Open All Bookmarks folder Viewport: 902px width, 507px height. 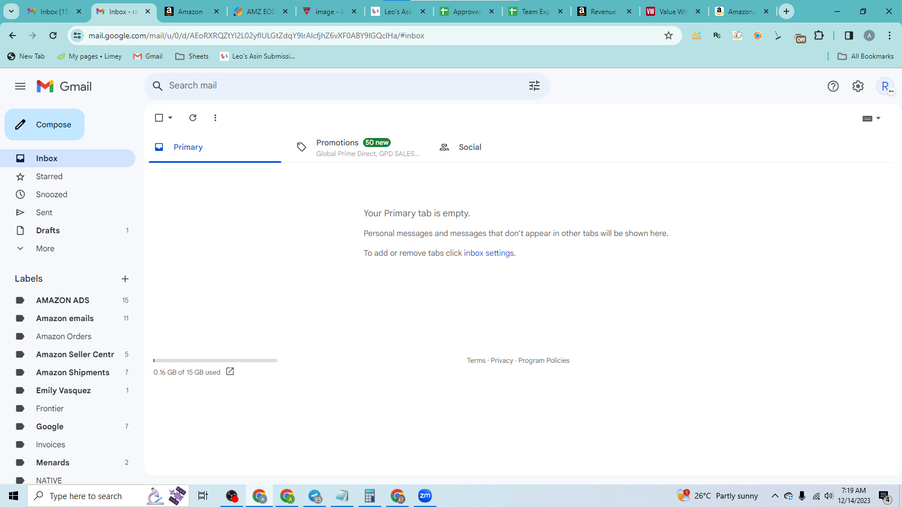(x=866, y=56)
